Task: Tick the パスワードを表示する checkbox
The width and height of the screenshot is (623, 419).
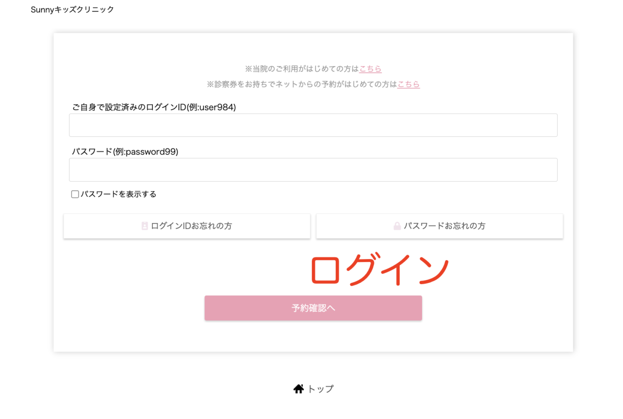Action: click(75, 194)
